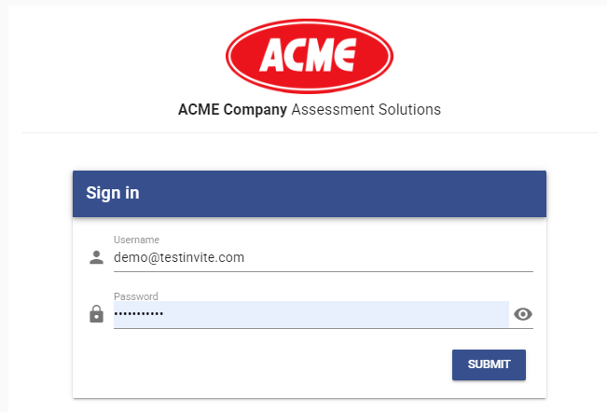607x412 pixels.
Task: Focus the Password input field
Action: 311,314
